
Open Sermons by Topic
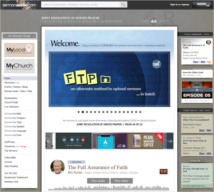[x=13, y=122]
